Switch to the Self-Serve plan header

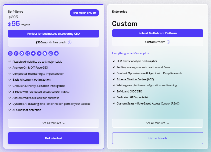click(x=16, y=12)
